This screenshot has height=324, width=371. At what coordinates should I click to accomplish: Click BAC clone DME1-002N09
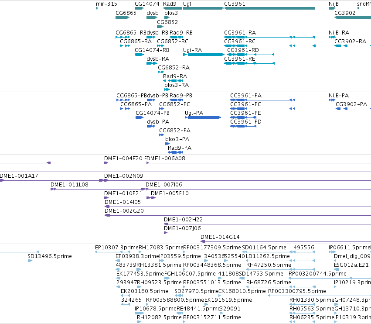coord(124,176)
